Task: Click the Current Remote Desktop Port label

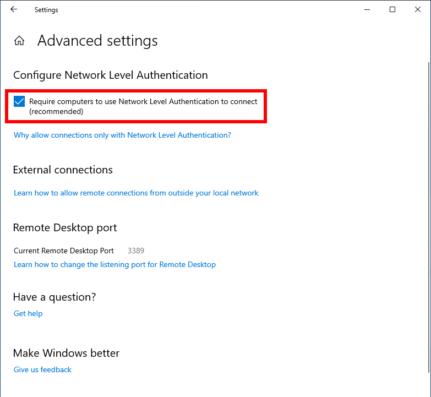Action: pyautogui.click(x=64, y=251)
